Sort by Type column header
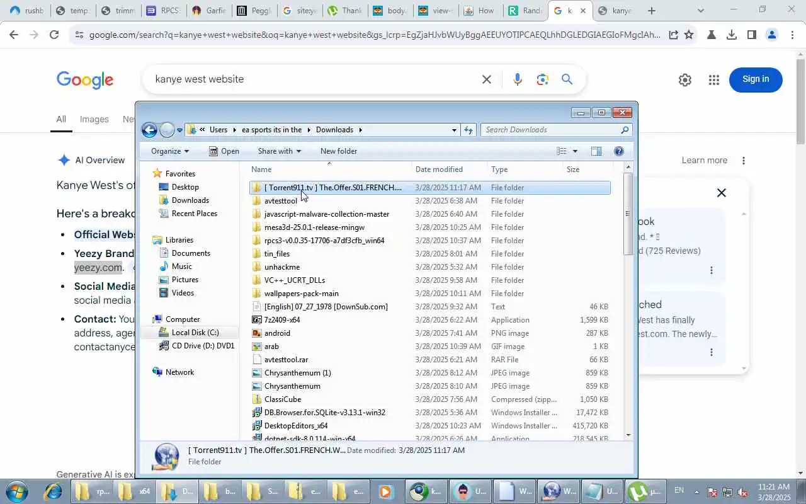Image resolution: width=806 pixels, height=504 pixels. tap(525, 169)
